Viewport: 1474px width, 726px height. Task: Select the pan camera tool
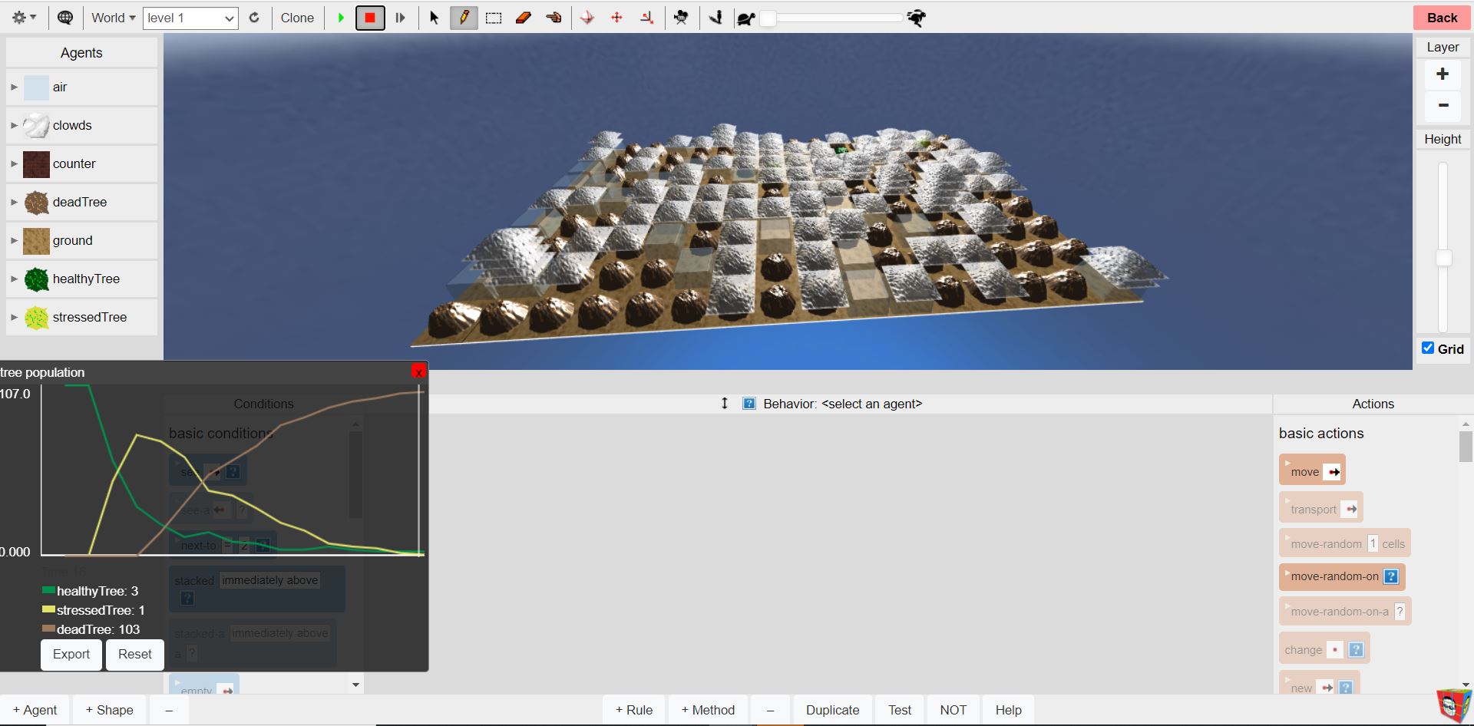point(616,18)
